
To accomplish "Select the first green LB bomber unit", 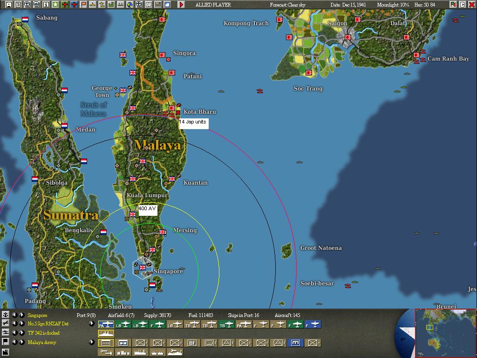I will coord(123,325).
